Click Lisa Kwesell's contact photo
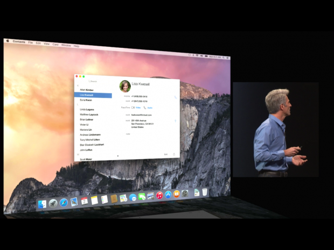This screenshot has height=250, width=334. point(125,86)
